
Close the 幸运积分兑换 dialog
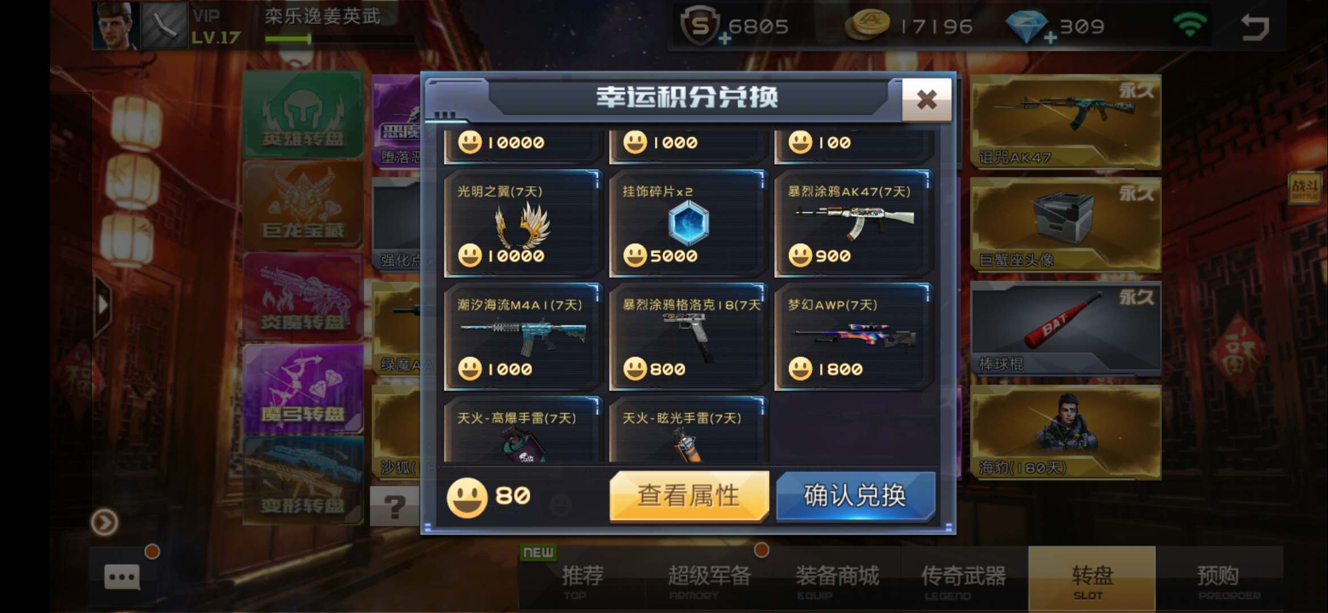[927, 100]
